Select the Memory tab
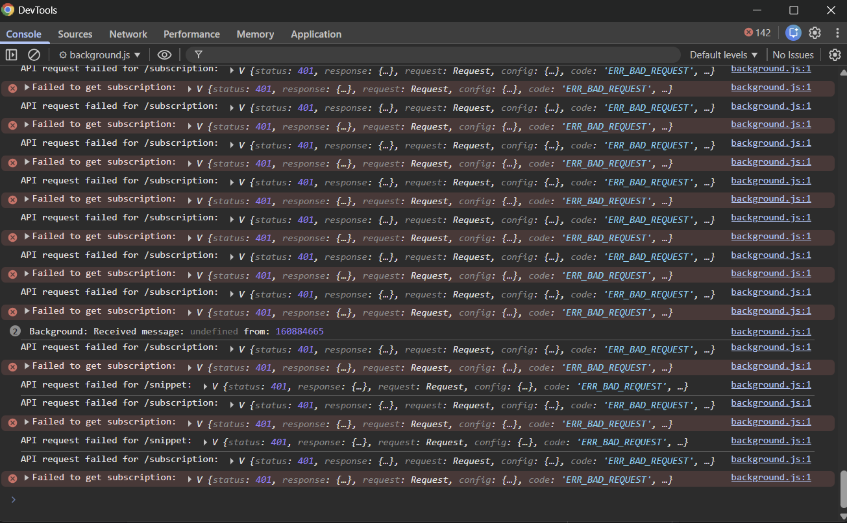Image resolution: width=847 pixels, height=523 pixels. [255, 34]
